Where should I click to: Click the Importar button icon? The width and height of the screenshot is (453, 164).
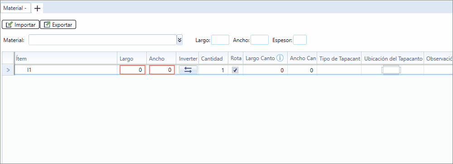coord(9,25)
